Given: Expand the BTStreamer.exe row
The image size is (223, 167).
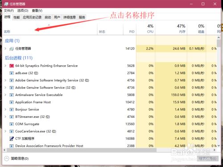Looking at the screenshot, I should pos(5,117).
